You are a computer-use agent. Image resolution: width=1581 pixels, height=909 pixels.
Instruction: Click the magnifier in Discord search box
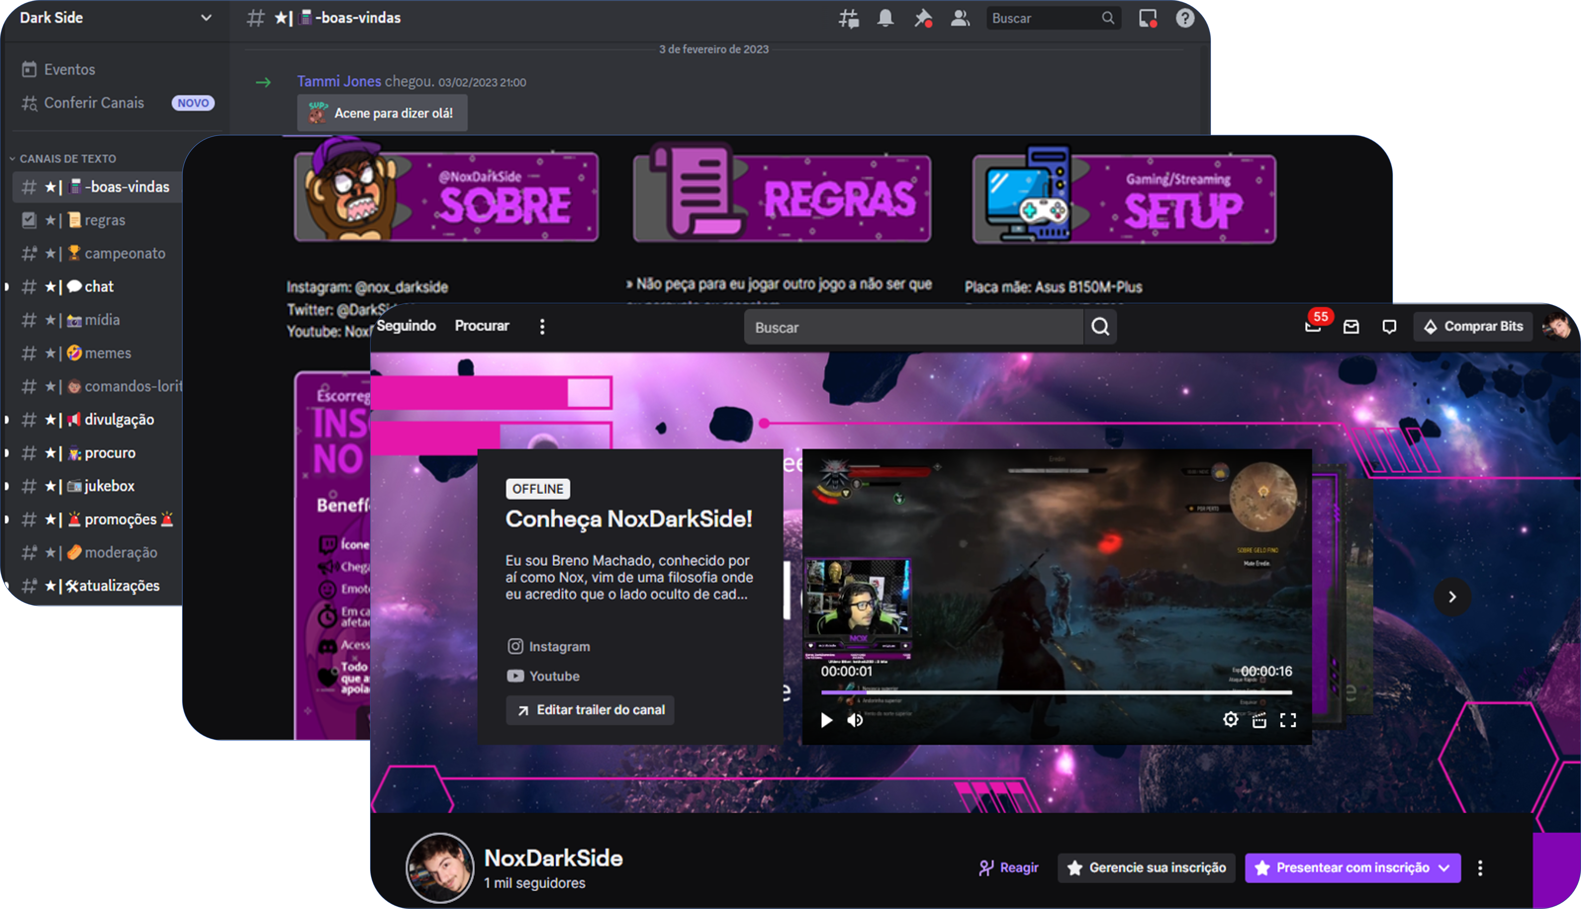tap(1108, 18)
